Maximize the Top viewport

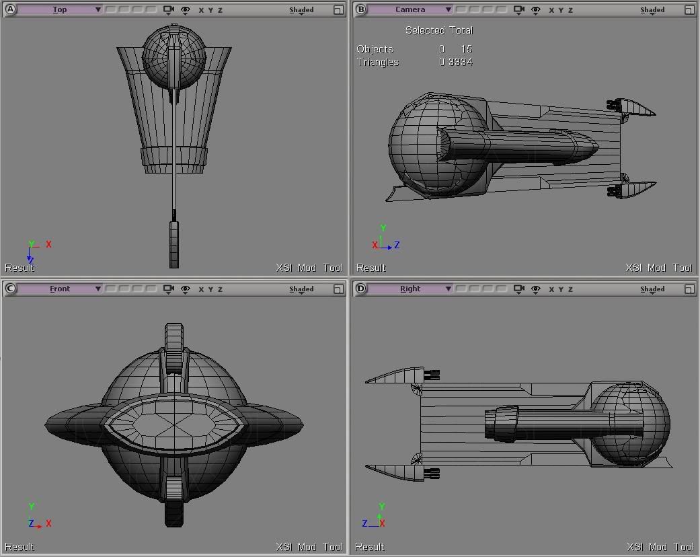click(338, 10)
